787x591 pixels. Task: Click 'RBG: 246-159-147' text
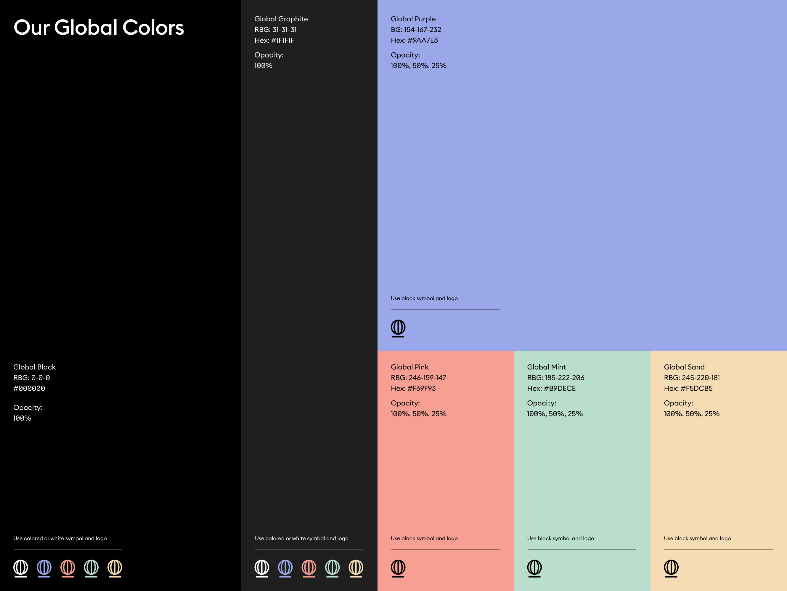418,378
